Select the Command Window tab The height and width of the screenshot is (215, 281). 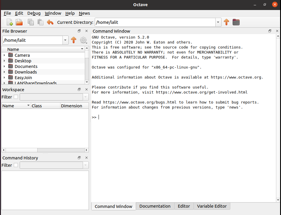pos(114,206)
